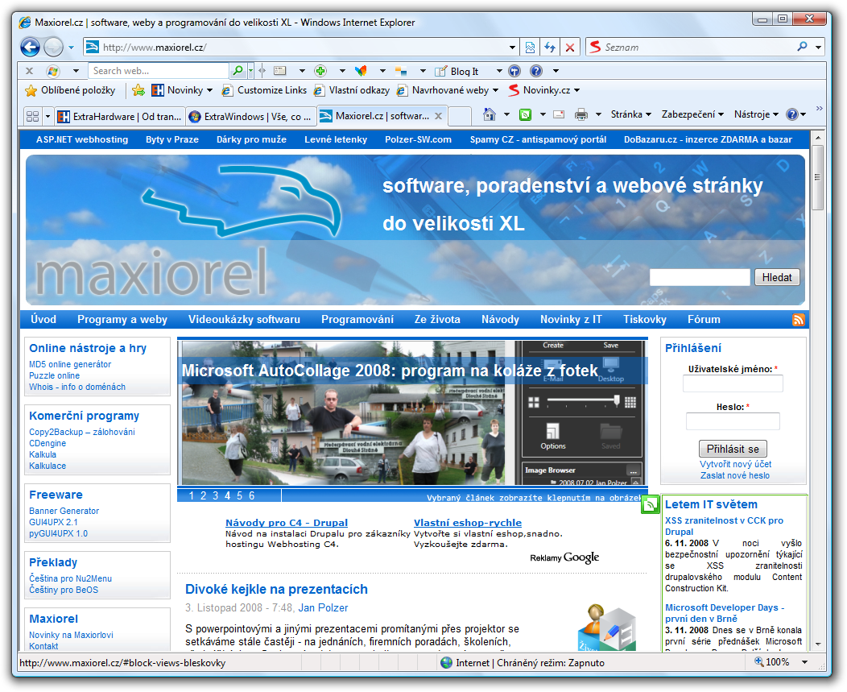Click the Live toolbar blue question mark icon
The image size is (847, 692).
pos(536,71)
